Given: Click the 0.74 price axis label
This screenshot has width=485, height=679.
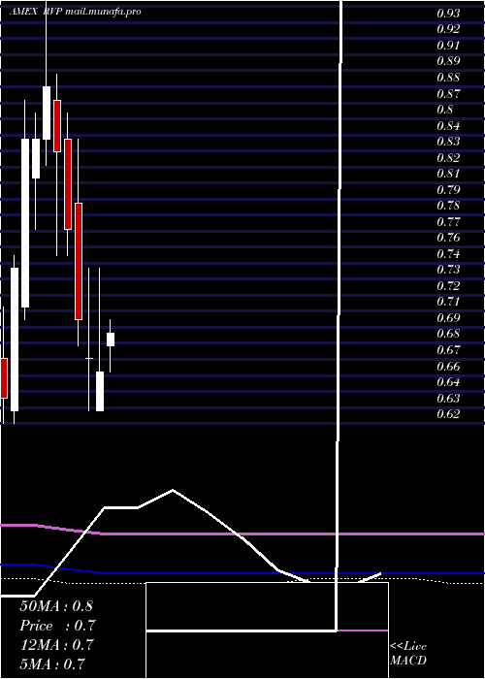Looking at the screenshot, I should (x=448, y=254).
